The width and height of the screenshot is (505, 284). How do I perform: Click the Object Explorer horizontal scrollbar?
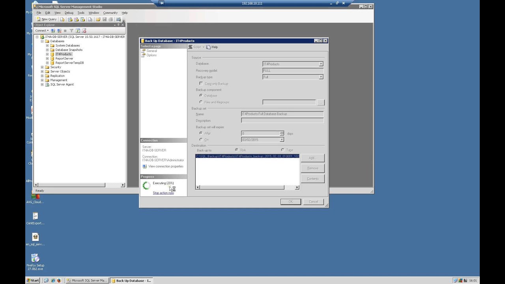(x=80, y=185)
